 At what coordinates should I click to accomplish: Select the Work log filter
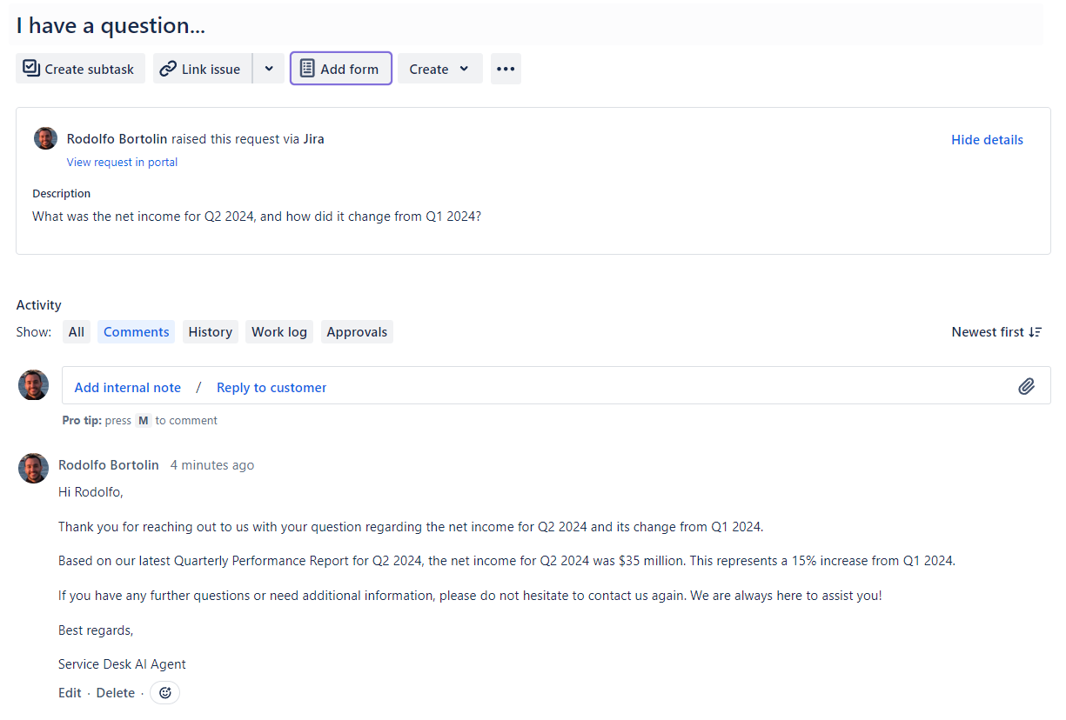278,331
